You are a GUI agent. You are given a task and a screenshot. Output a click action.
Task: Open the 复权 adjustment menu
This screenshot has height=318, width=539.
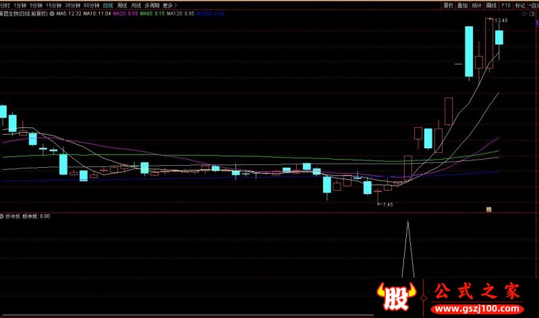pyautogui.click(x=448, y=5)
